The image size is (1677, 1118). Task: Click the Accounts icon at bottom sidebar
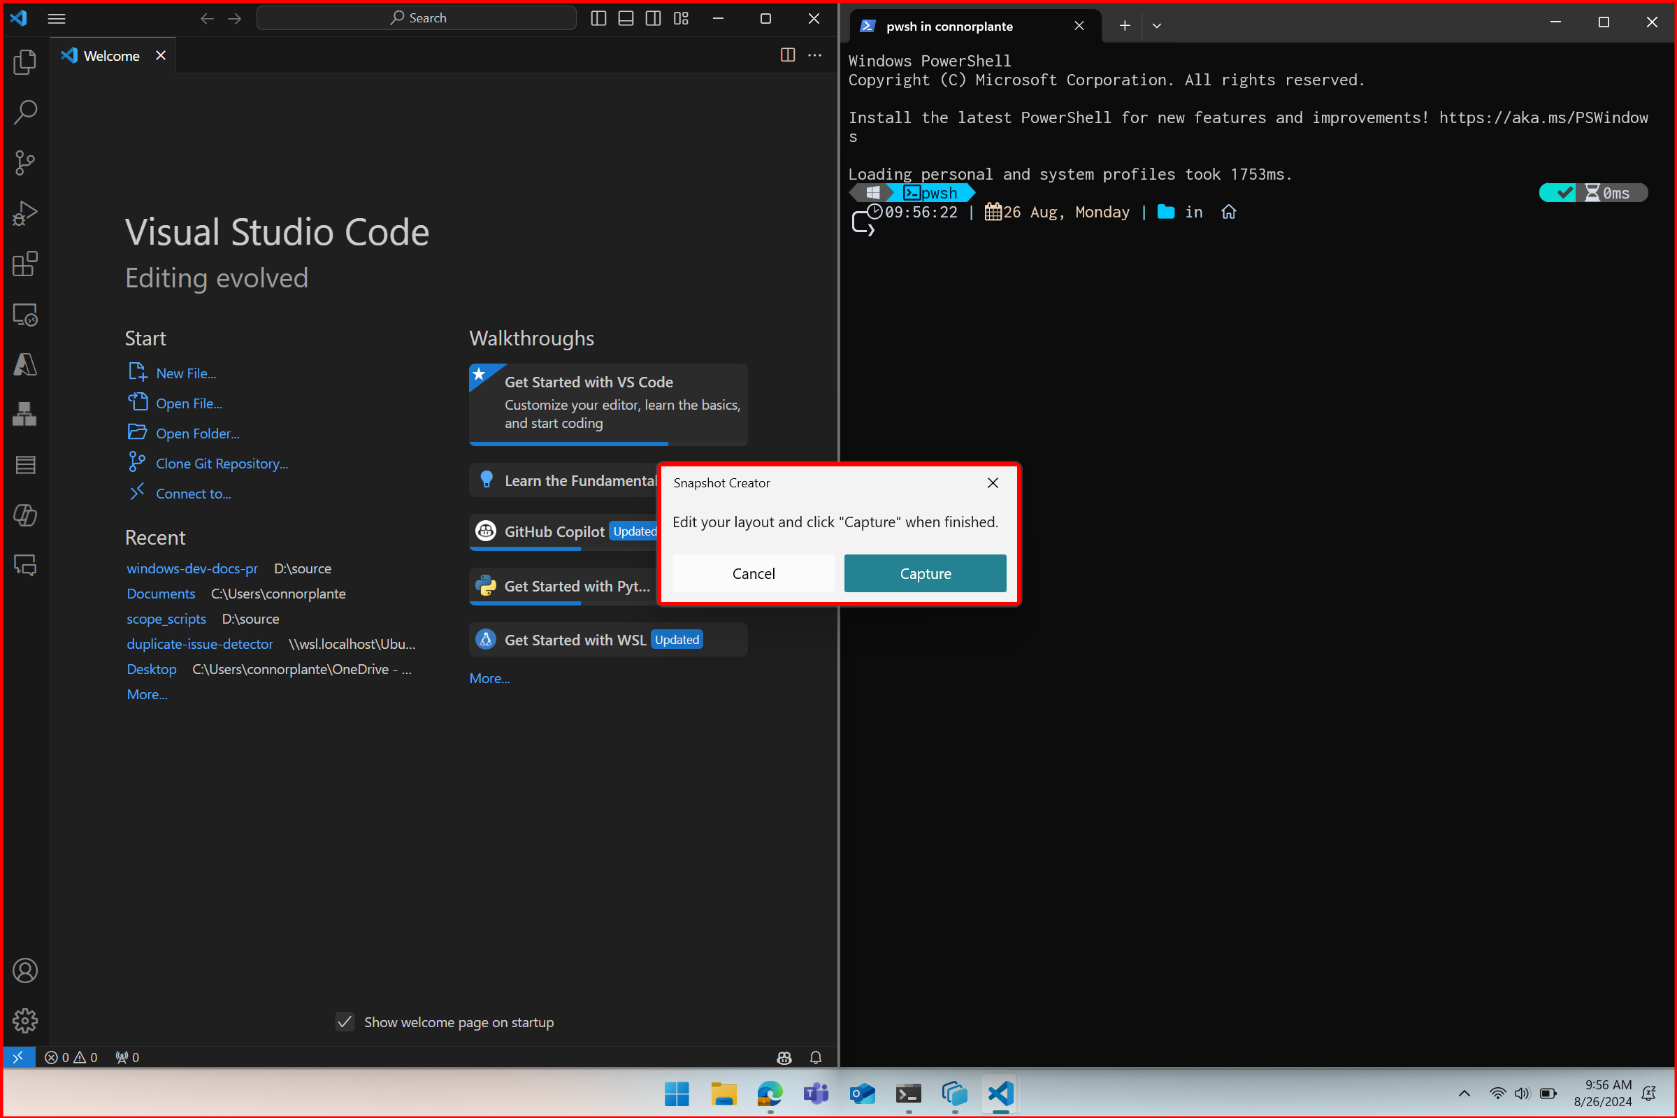[x=25, y=970]
